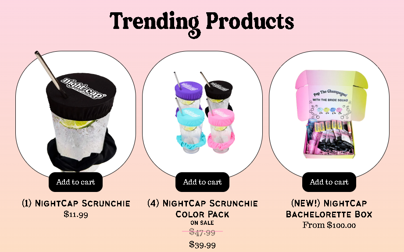The image size is (404, 252).
Task: Click the $39.99 sale price
Action: click(202, 245)
